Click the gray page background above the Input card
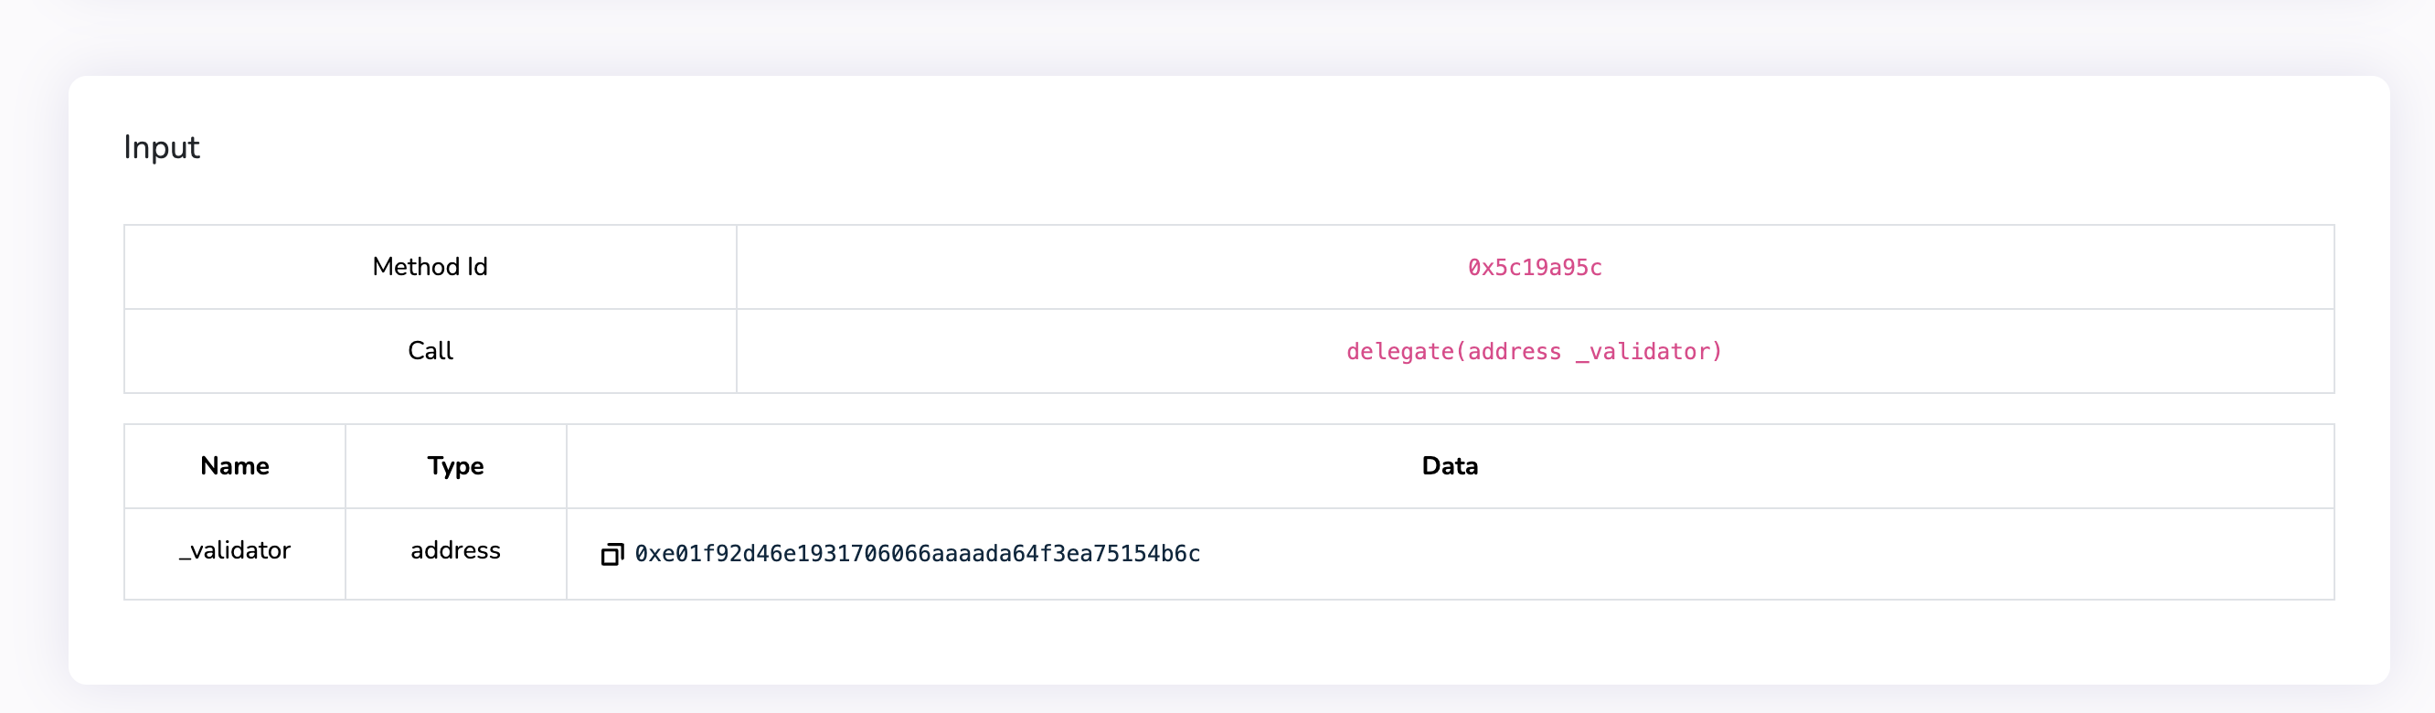Viewport: 2435px width, 713px height. point(1228,36)
